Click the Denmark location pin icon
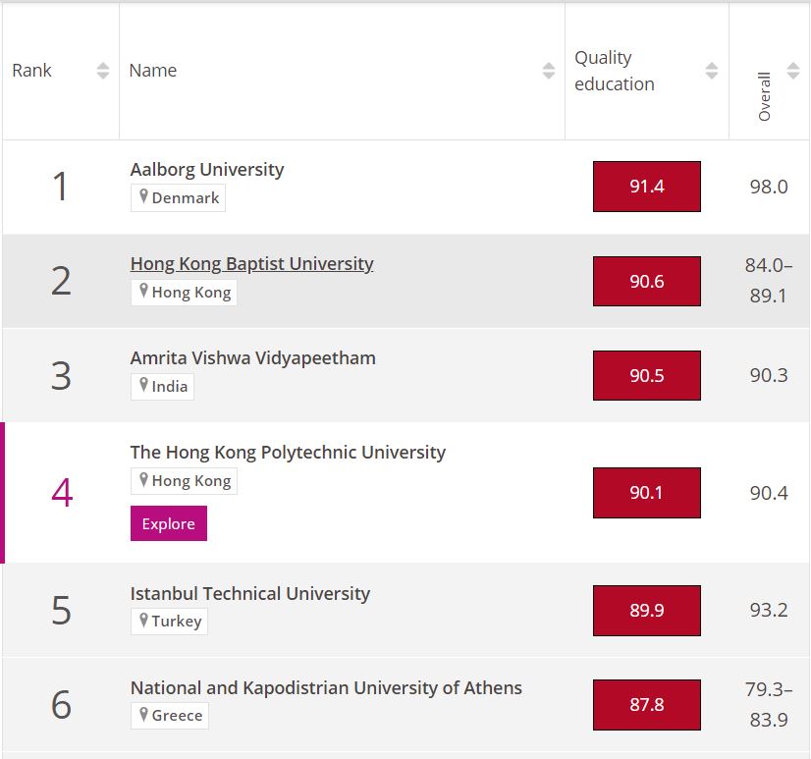The width and height of the screenshot is (811, 759). 143,197
